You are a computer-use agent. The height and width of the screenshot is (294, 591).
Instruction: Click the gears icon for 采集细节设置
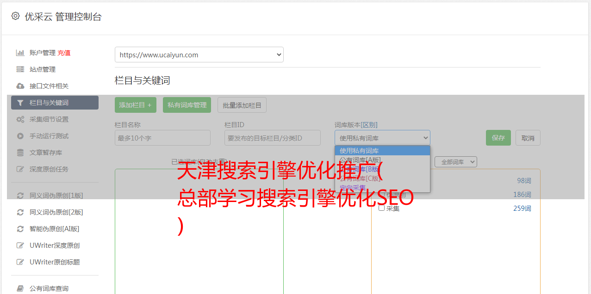[x=20, y=119]
